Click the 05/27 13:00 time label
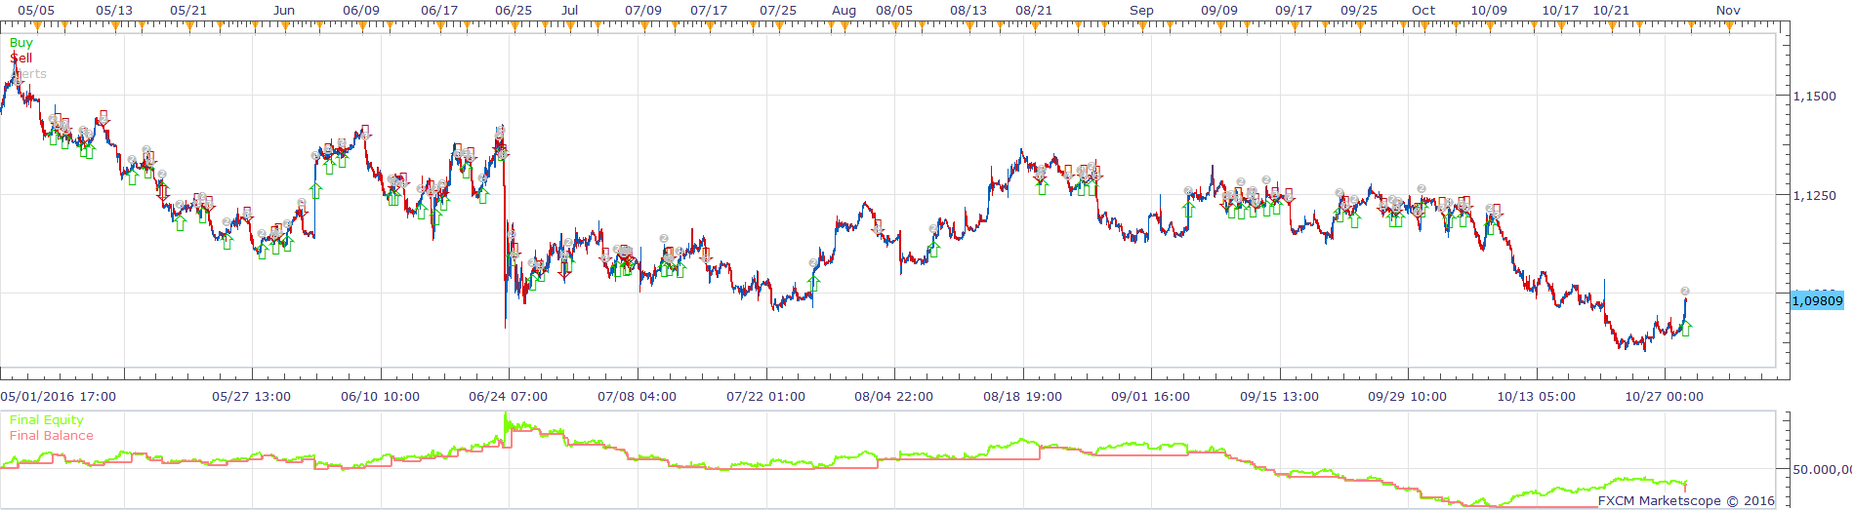This screenshot has width=1854, height=510. (x=252, y=397)
